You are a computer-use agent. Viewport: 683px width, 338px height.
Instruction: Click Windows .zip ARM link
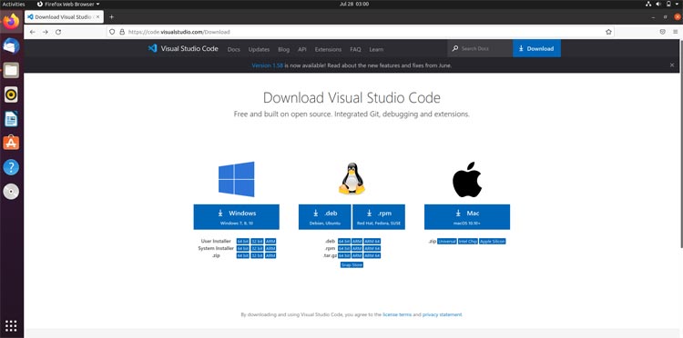point(270,255)
